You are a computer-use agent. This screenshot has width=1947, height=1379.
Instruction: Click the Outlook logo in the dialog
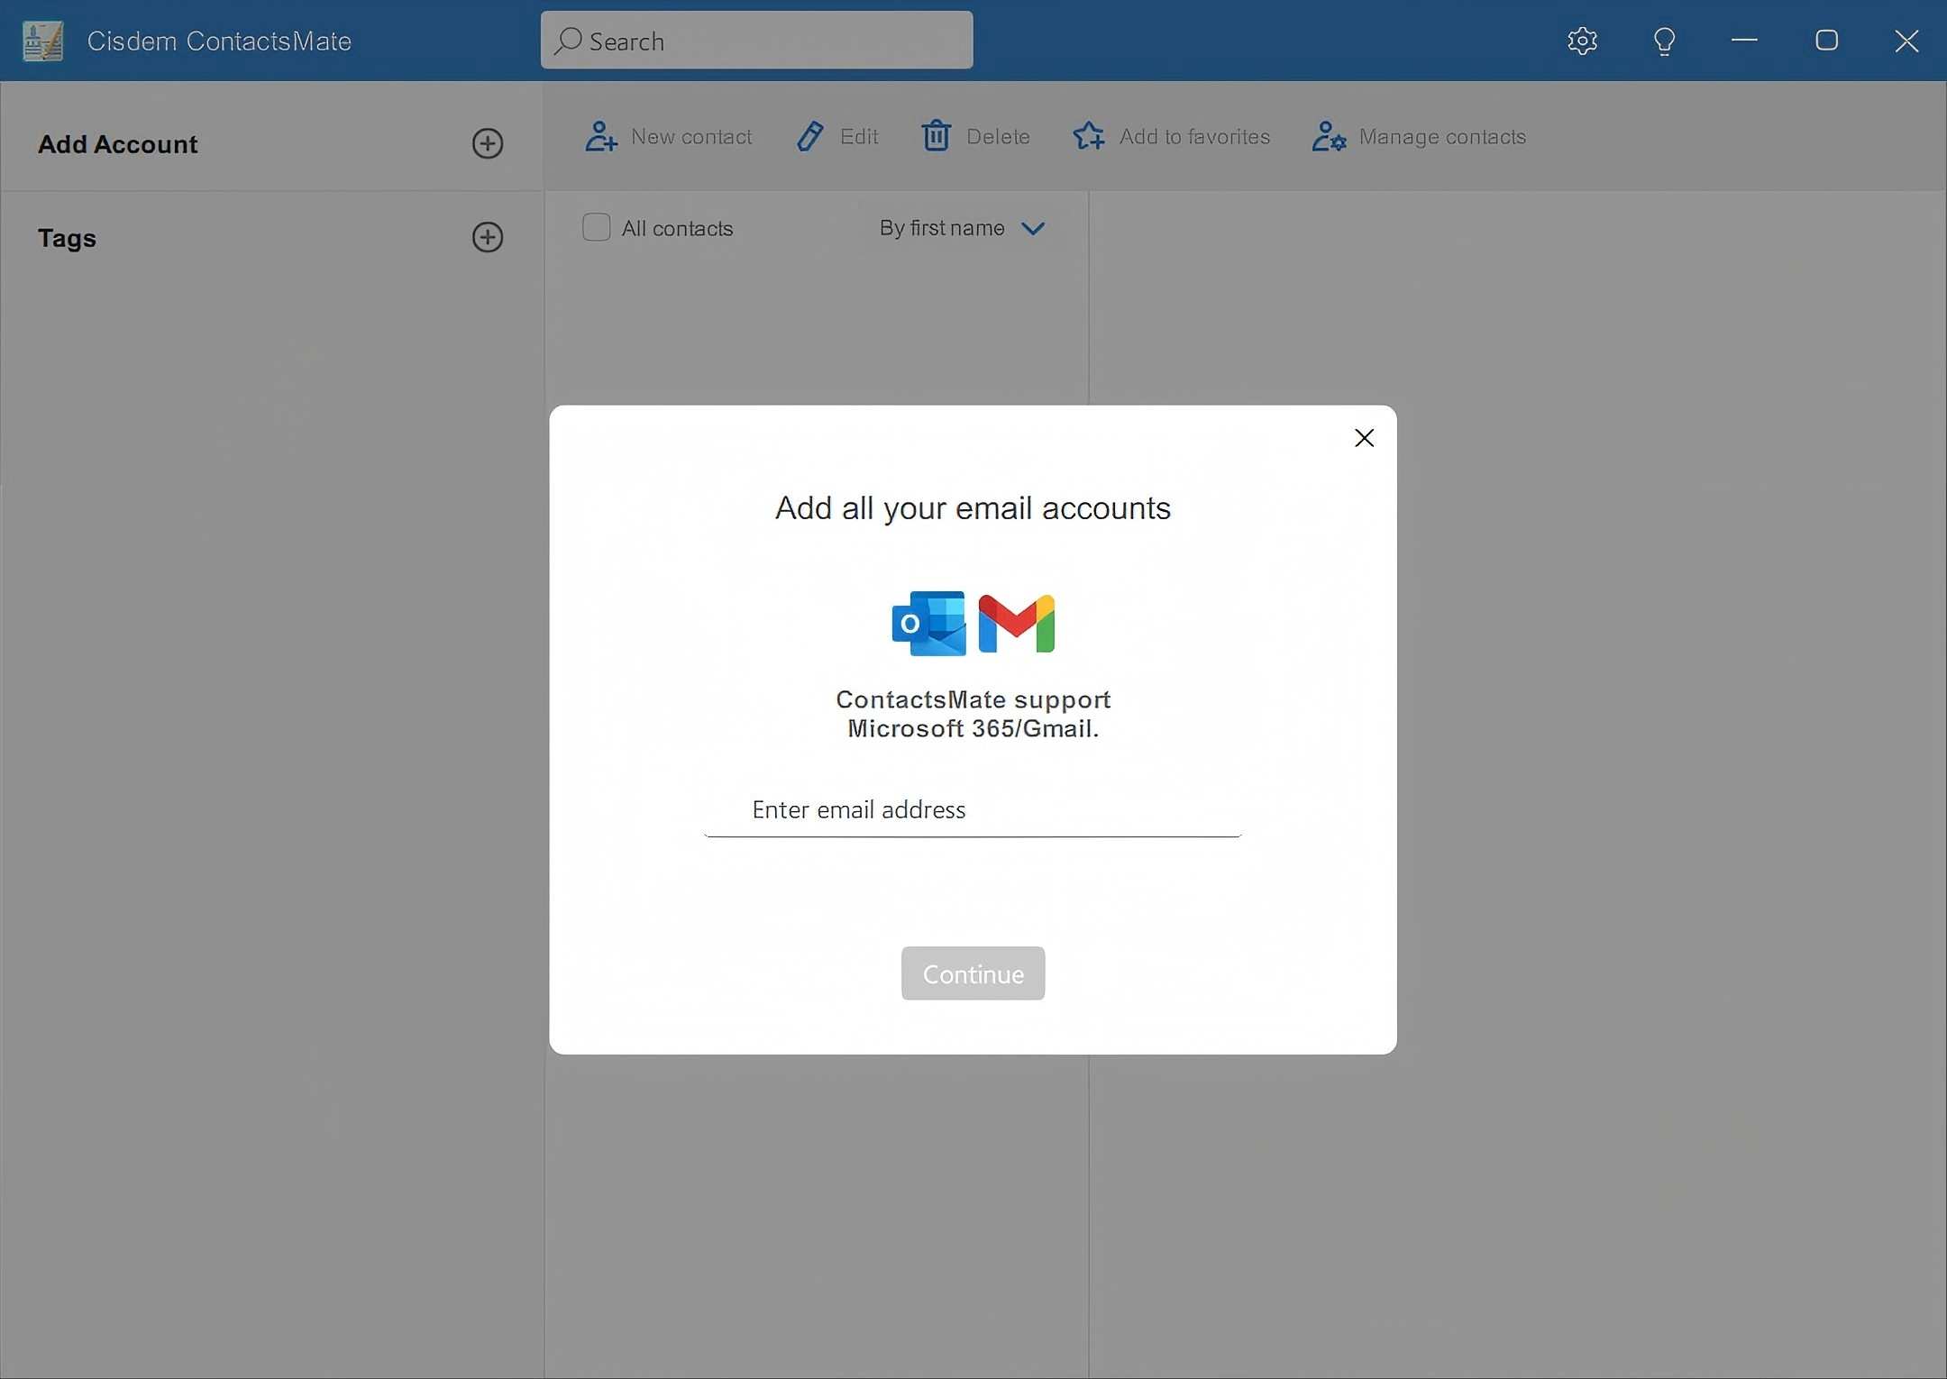[x=928, y=622]
